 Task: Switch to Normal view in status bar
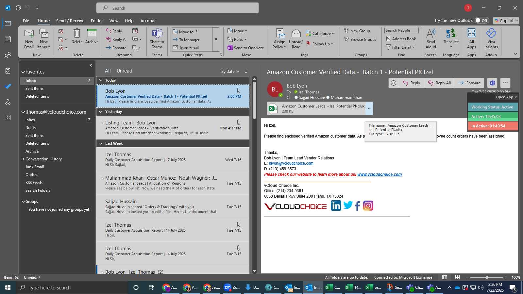(445, 277)
